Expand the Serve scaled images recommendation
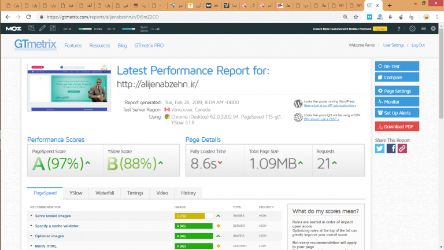 point(53,216)
